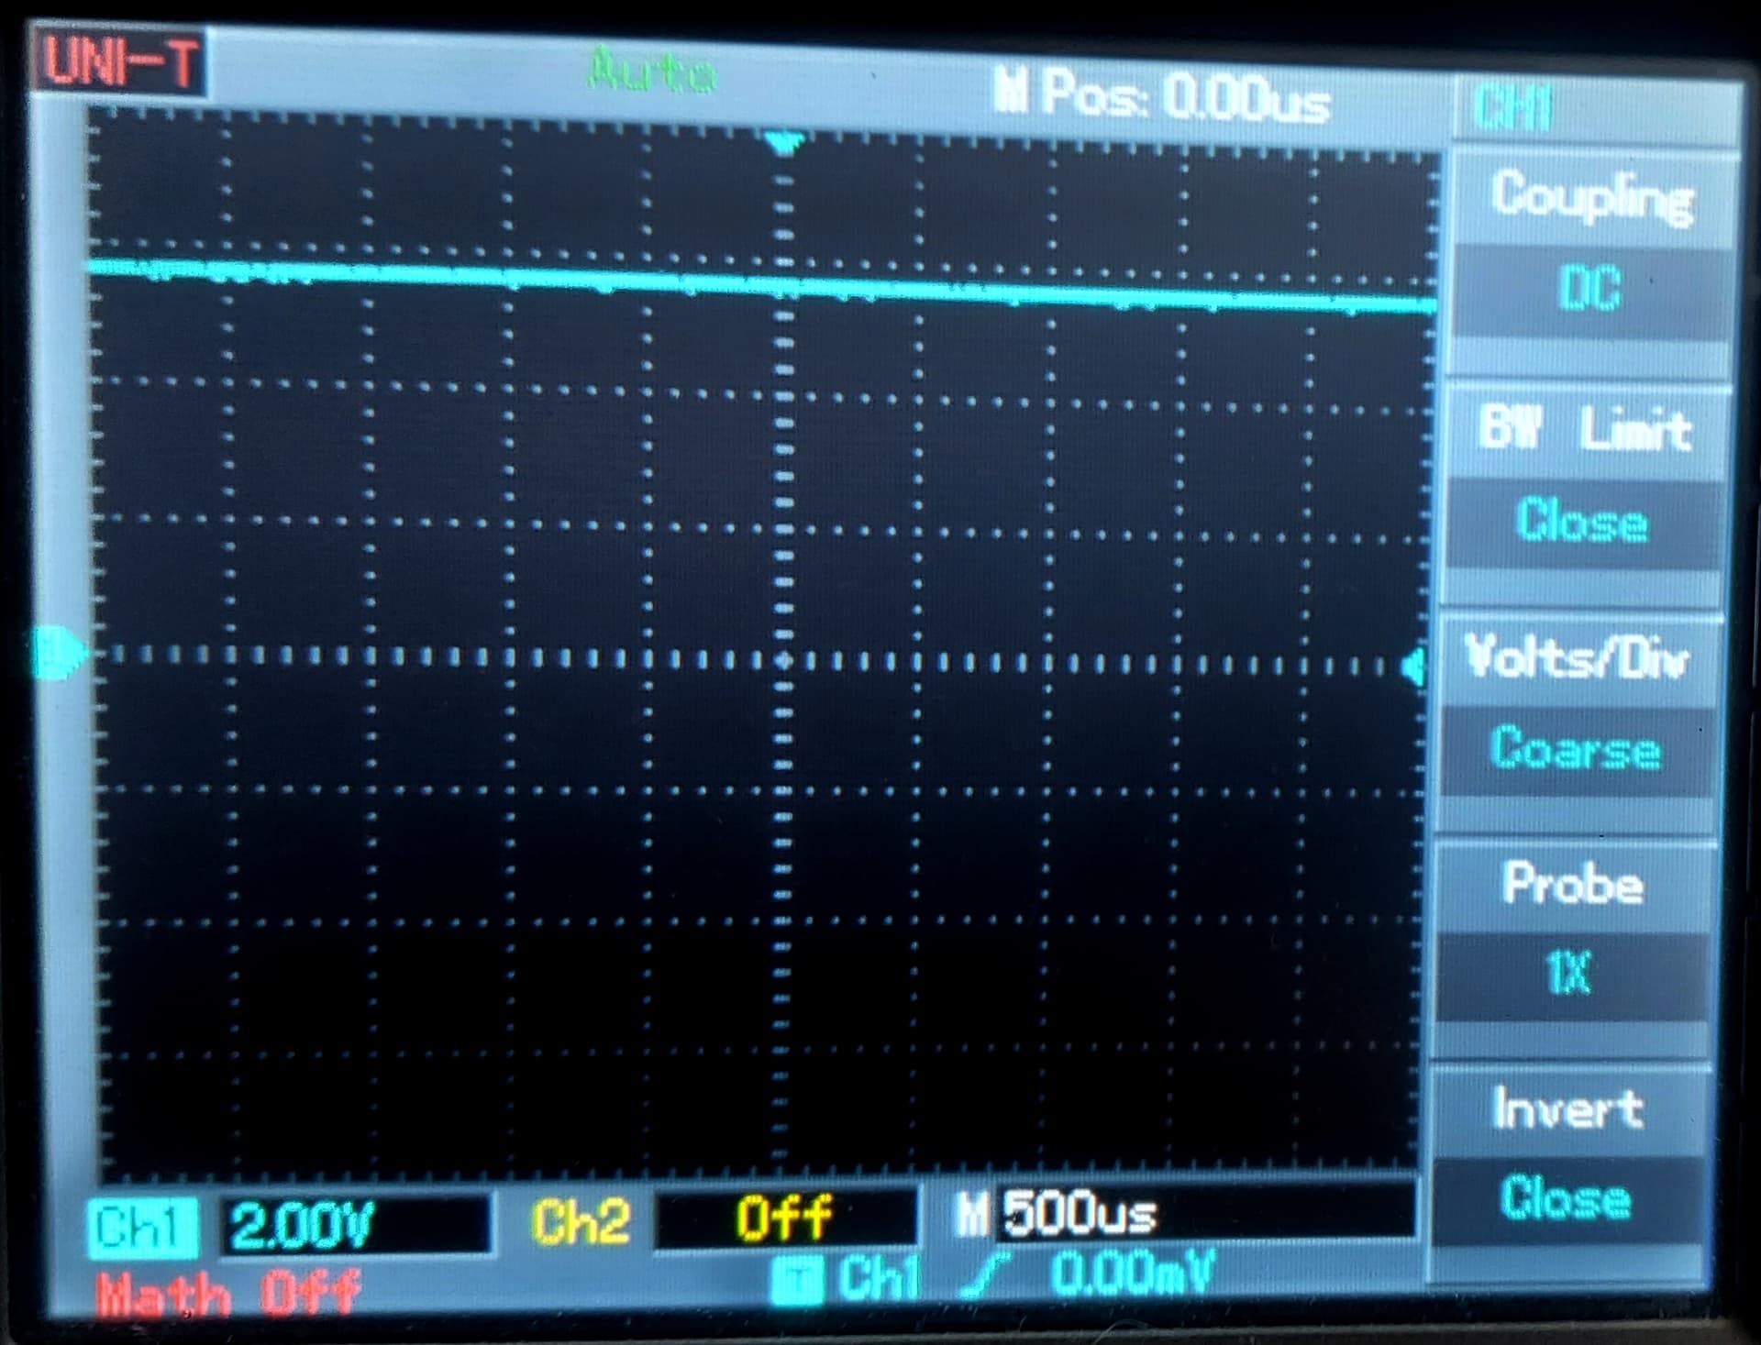Select the Volts/Div menu item

[x=1578, y=658]
